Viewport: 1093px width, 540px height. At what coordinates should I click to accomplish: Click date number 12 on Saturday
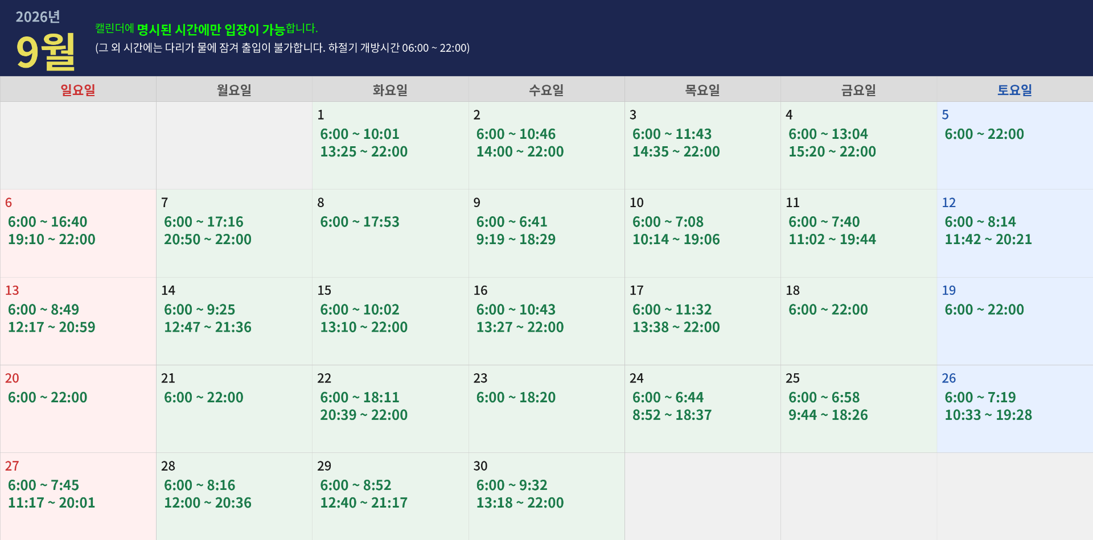coord(949,203)
